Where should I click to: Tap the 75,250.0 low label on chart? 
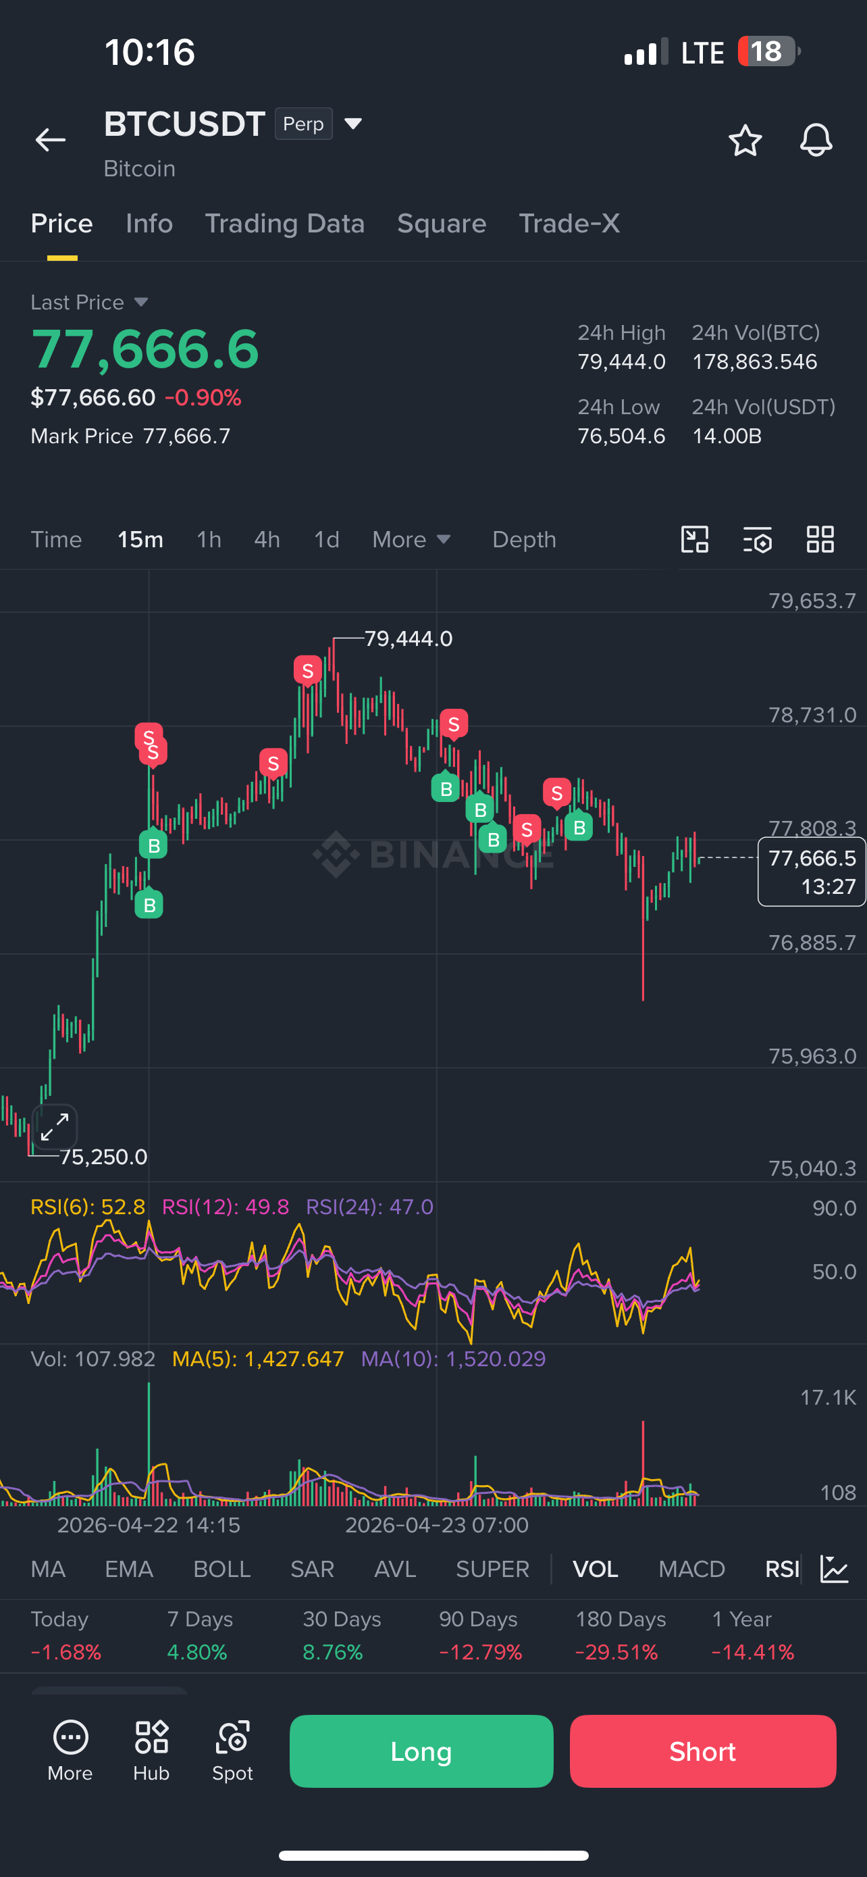point(103,1156)
